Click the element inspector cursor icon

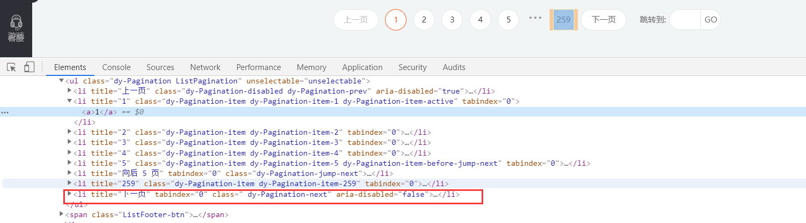11,67
